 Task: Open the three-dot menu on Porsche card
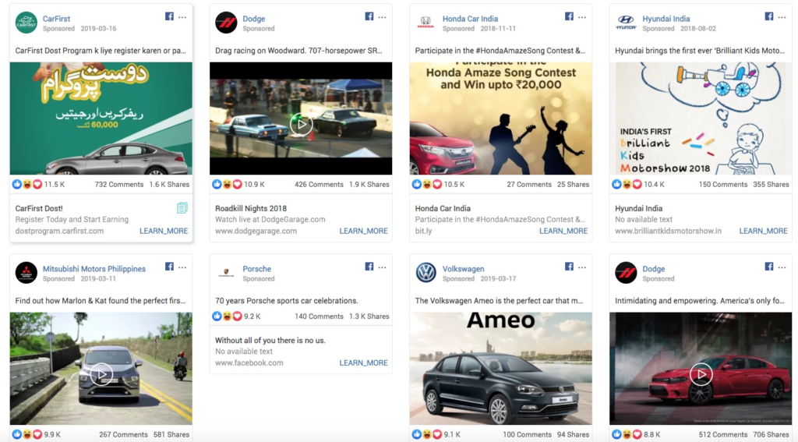(x=382, y=267)
